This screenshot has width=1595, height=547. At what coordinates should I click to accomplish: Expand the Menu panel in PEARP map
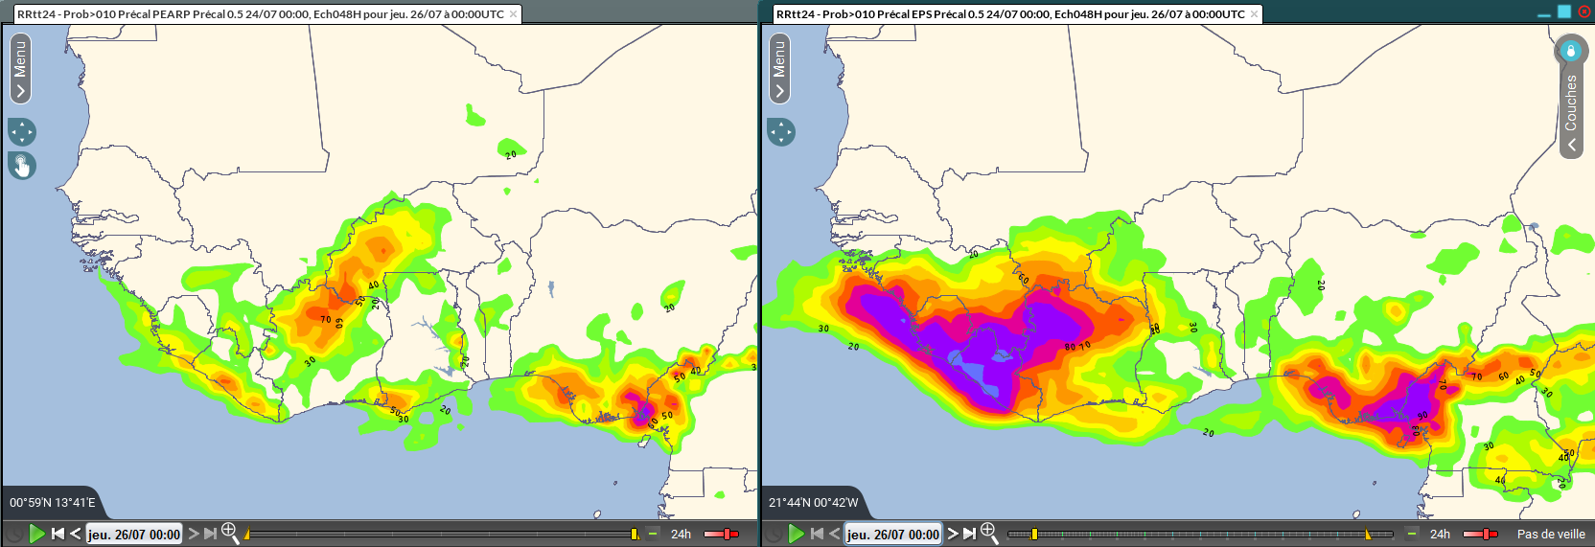pos(20,69)
